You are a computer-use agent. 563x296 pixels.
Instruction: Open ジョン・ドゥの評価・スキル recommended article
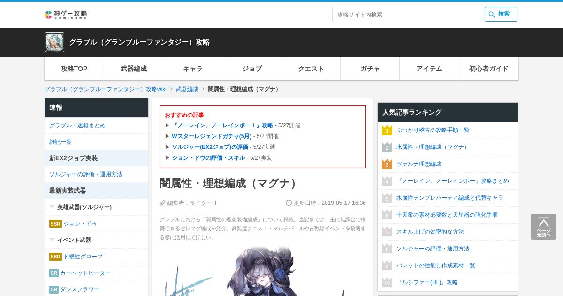click(208, 158)
